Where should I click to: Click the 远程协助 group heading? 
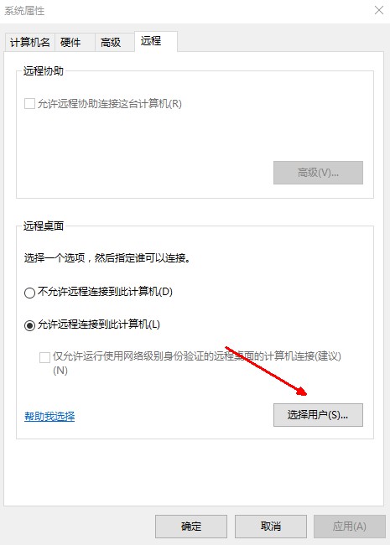click(x=44, y=71)
